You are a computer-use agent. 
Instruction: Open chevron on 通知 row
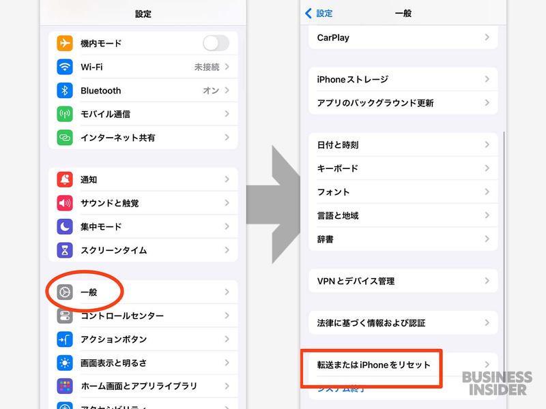227,179
